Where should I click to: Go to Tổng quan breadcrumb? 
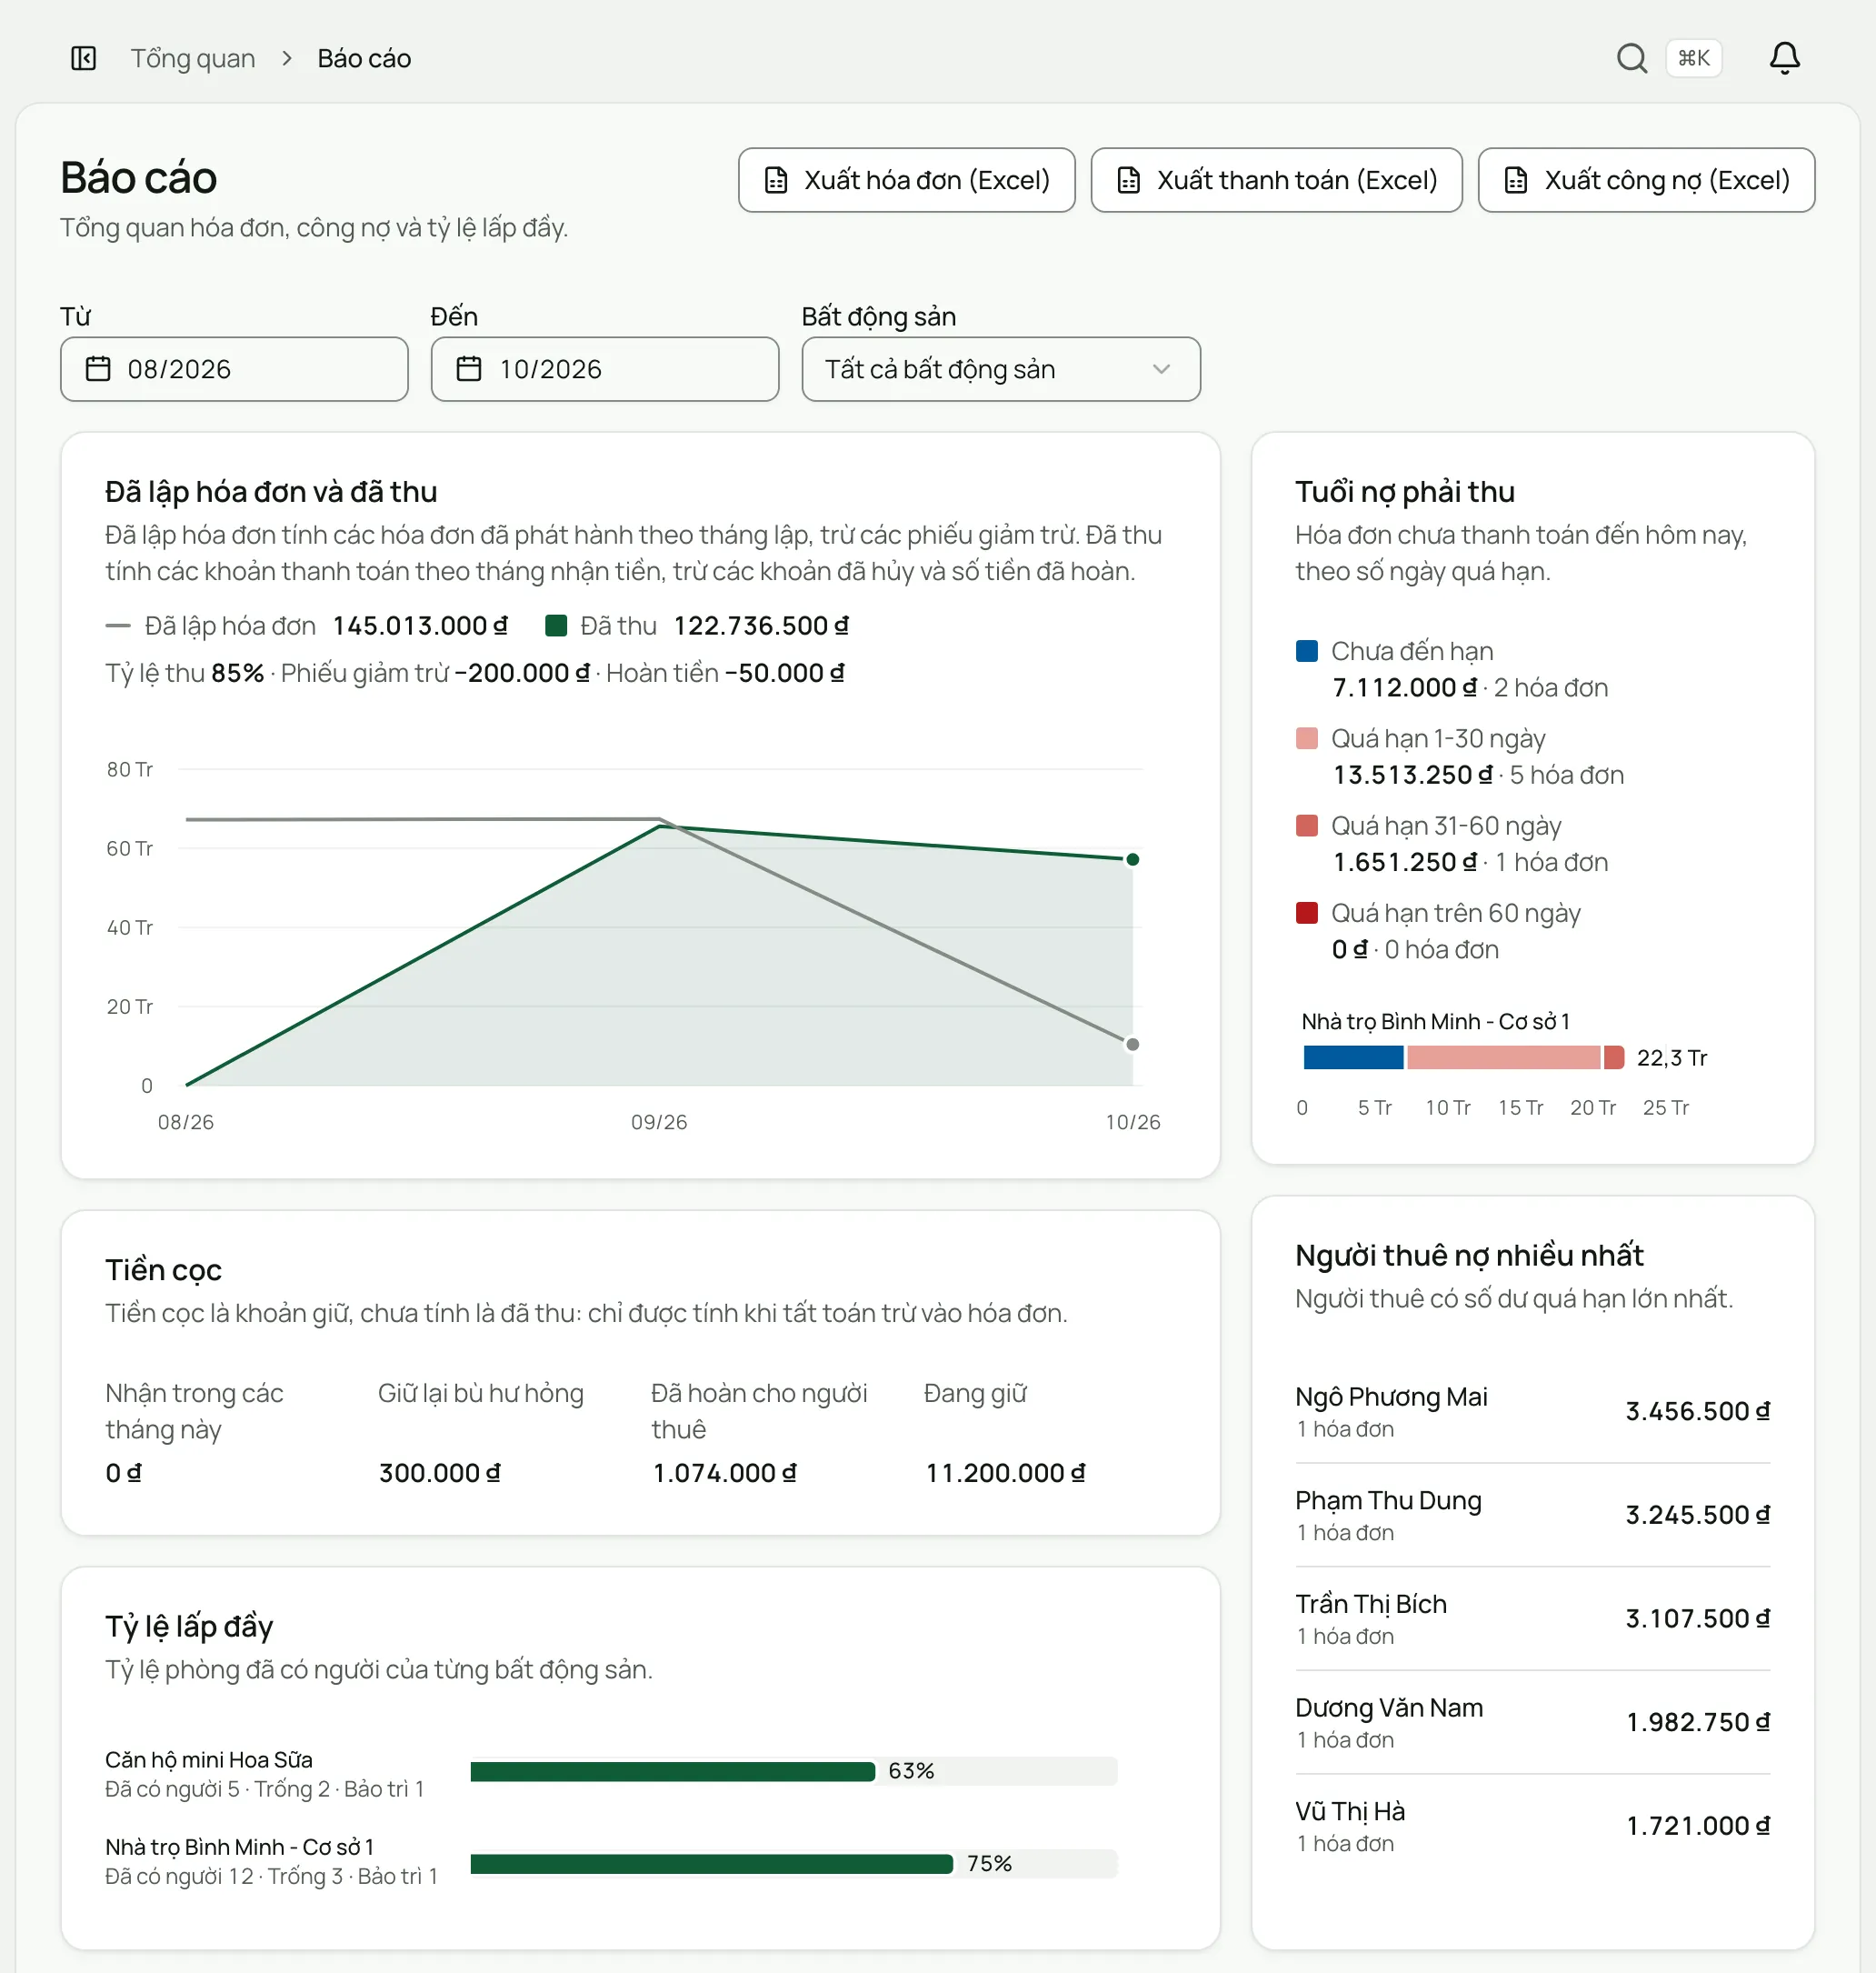[x=193, y=58]
